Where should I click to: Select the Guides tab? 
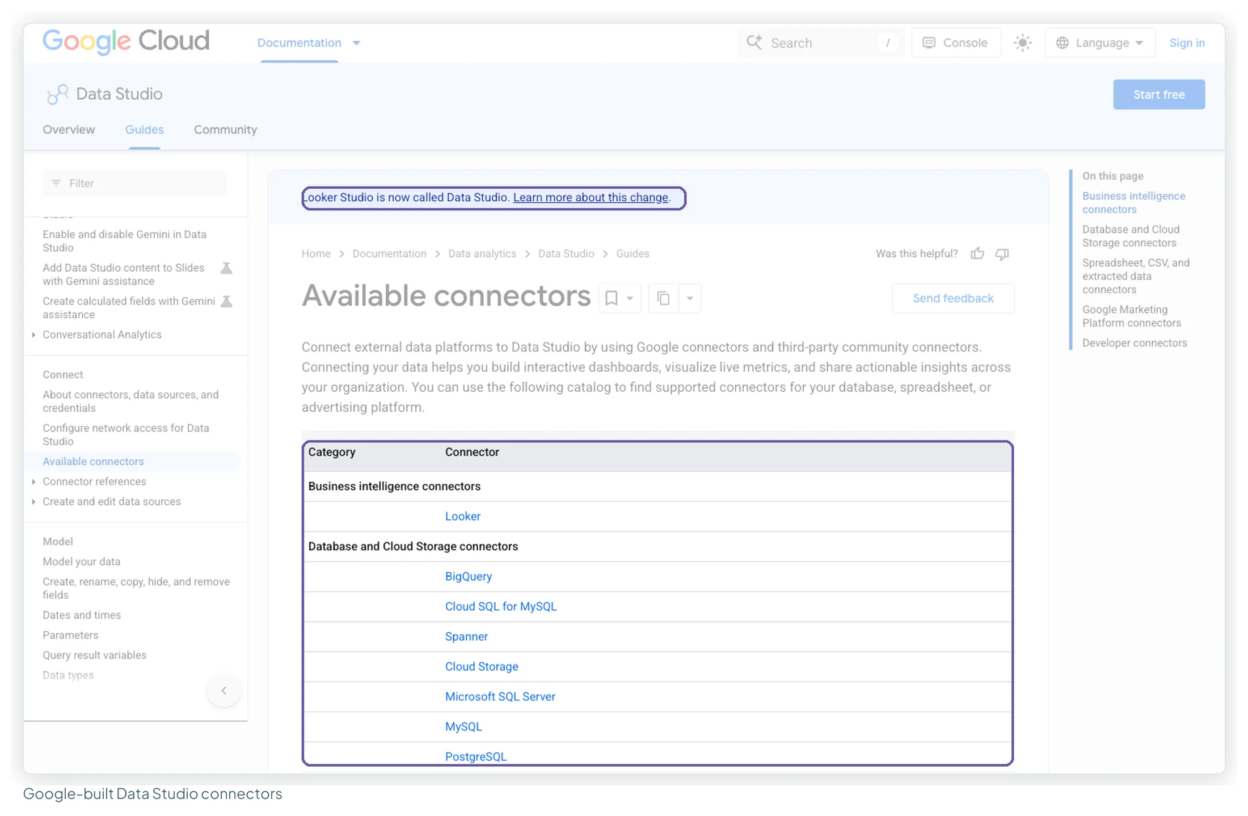point(144,130)
